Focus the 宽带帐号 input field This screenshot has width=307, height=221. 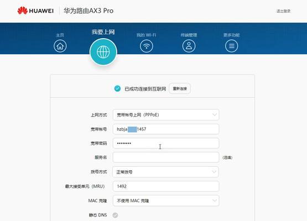coord(166,129)
